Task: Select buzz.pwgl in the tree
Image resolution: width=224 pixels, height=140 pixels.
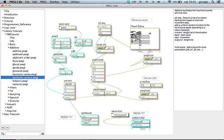Action: tap(18, 61)
